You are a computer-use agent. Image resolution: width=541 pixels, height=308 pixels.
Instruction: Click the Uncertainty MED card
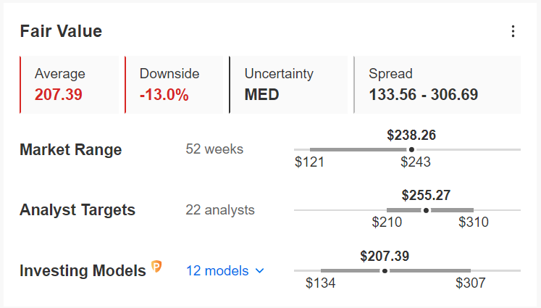[288, 85]
